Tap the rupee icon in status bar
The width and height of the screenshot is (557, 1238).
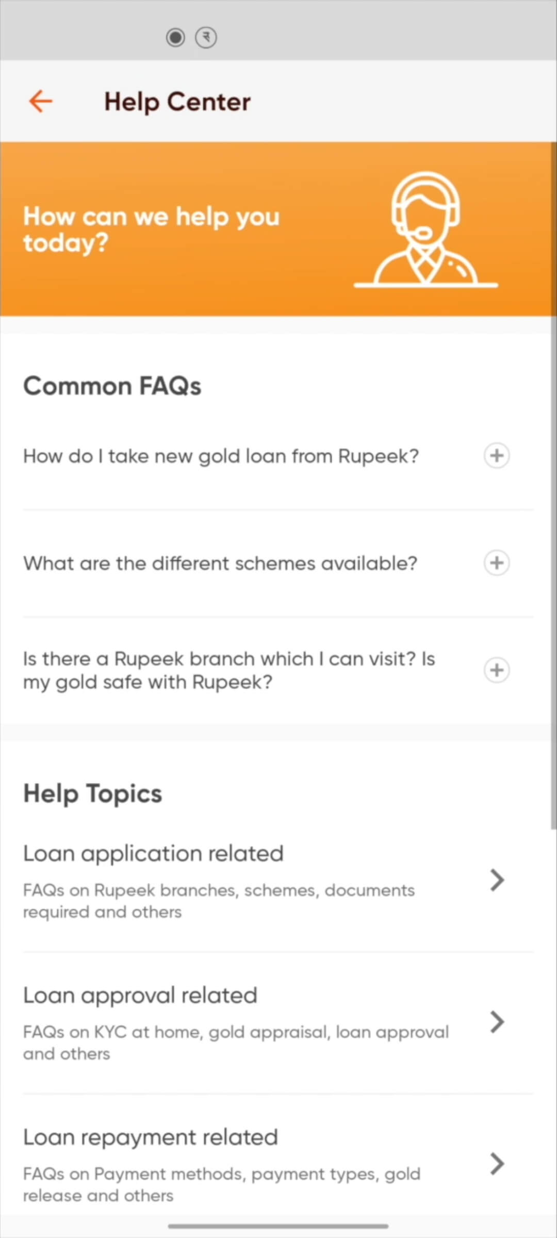click(x=206, y=38)
